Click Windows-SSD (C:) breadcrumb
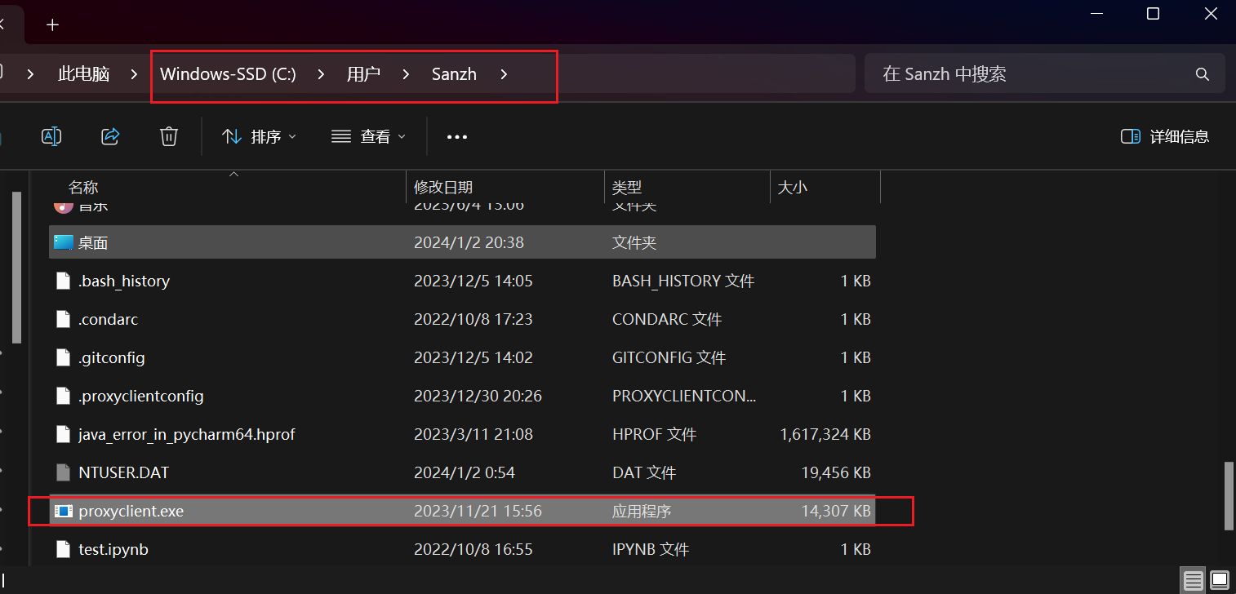 [228, 74]
